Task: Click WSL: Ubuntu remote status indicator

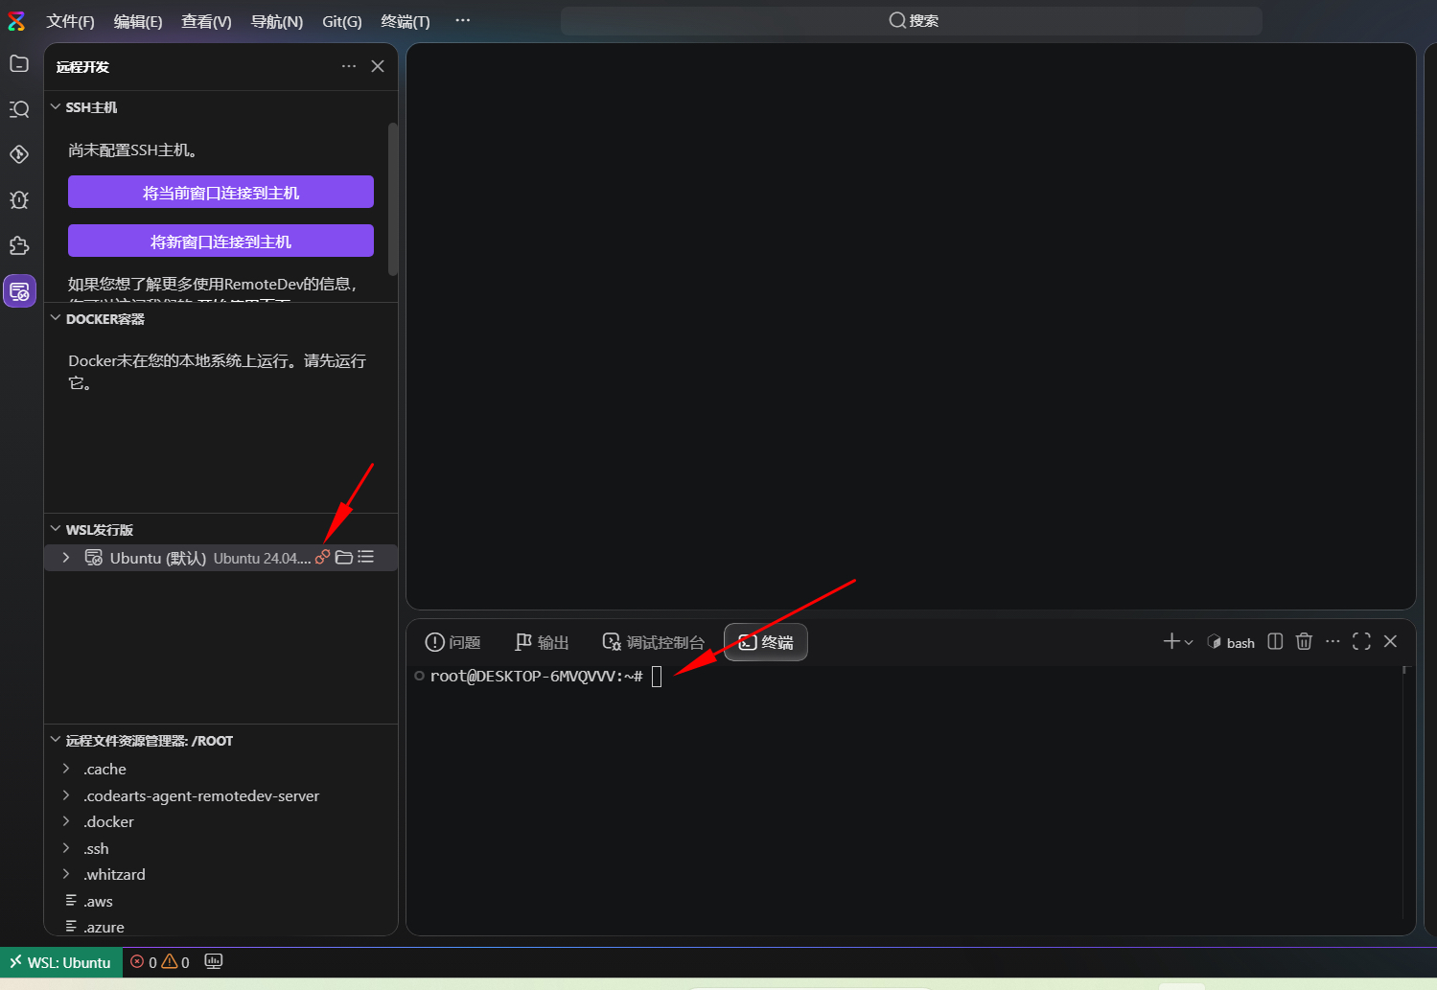Action: coord(61,962)
